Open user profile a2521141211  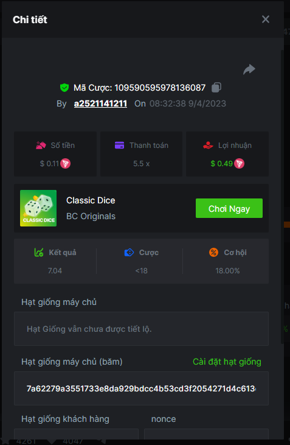(100, 103)
